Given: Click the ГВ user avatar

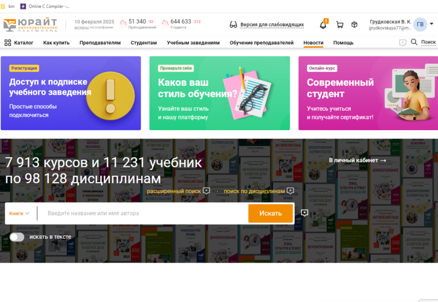Looking at the screenshot, I should tap(420, 24).
